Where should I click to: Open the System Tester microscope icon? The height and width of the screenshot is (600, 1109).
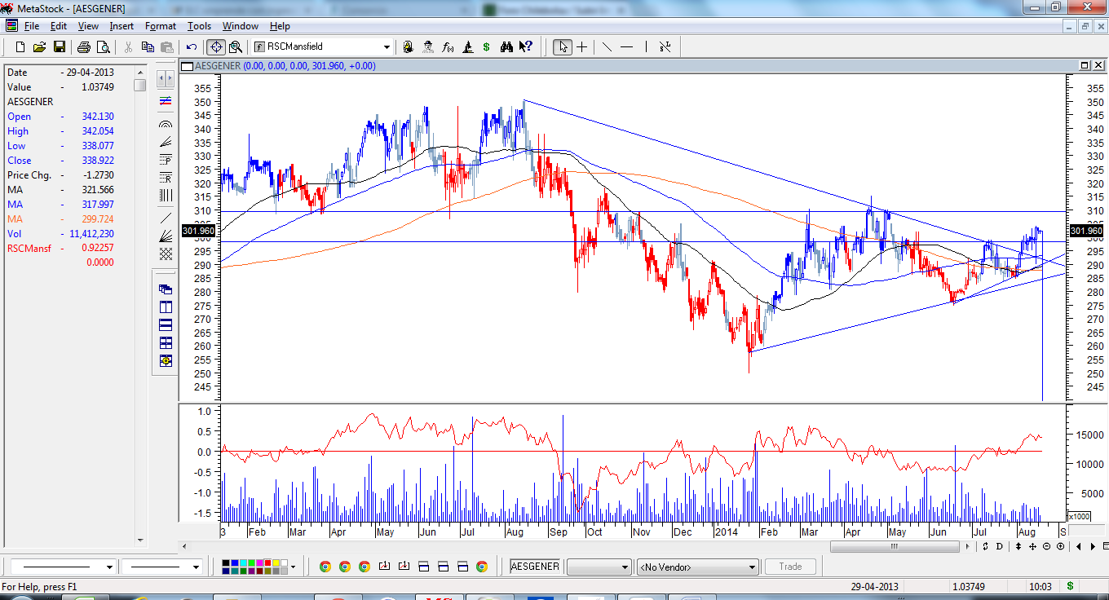(467, 46)
